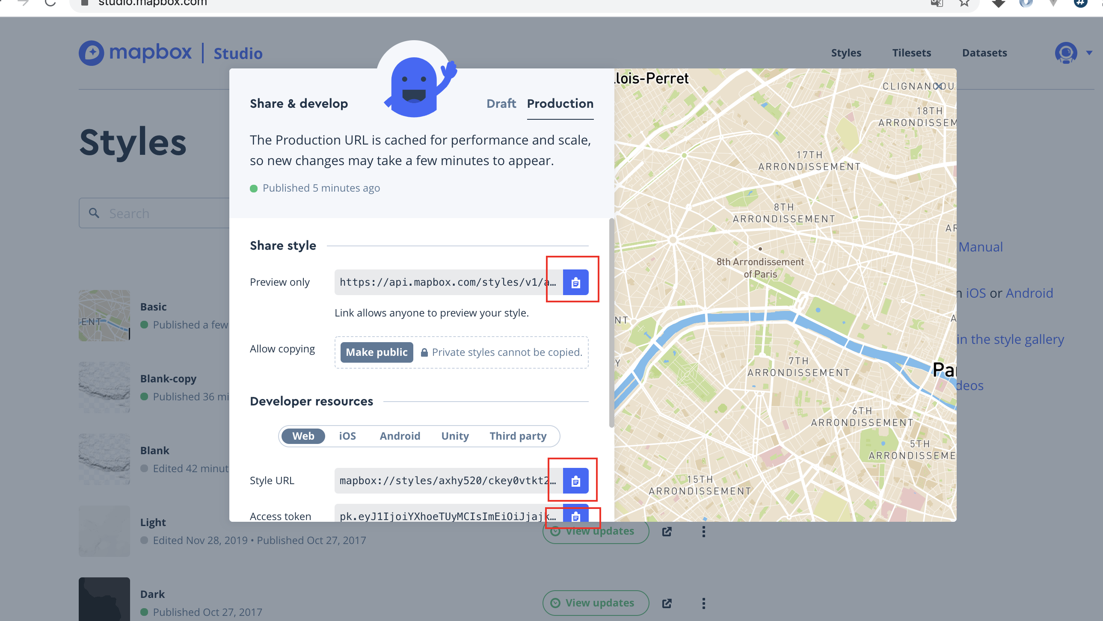Select the Web developer resource option
Screen dimensions: 1103x621
303,436
